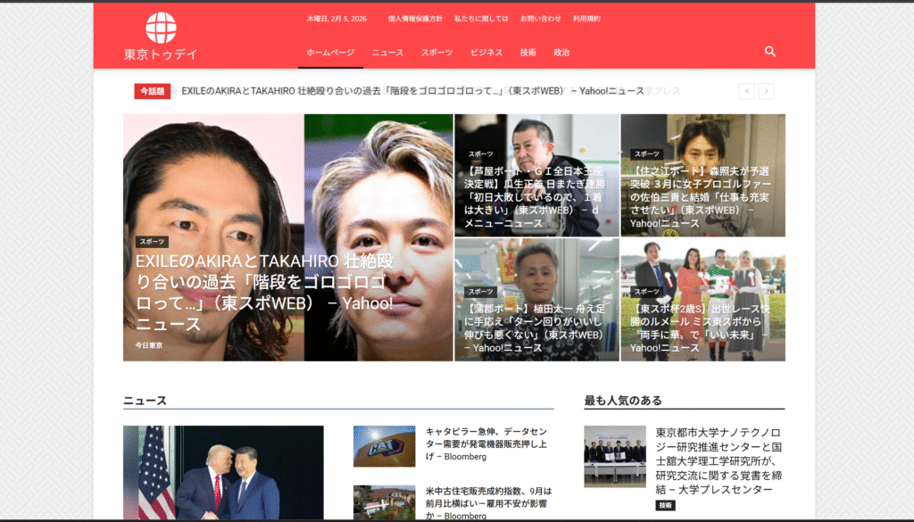
Task: Open 蒲郡ボート 植田太一 article
Action: 535,328
